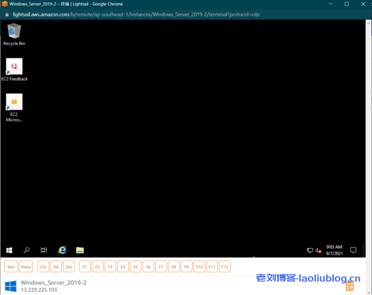Open the Recycle Bin desktop icon
372x295 pixels.
pos(14,32)
